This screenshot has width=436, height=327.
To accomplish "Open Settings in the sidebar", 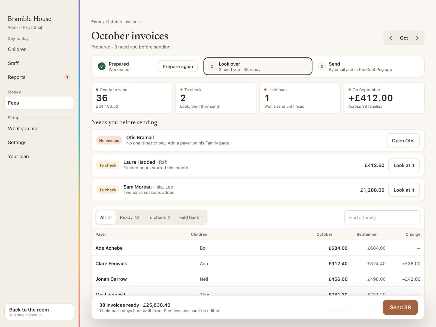I will [x=39, y=143].
